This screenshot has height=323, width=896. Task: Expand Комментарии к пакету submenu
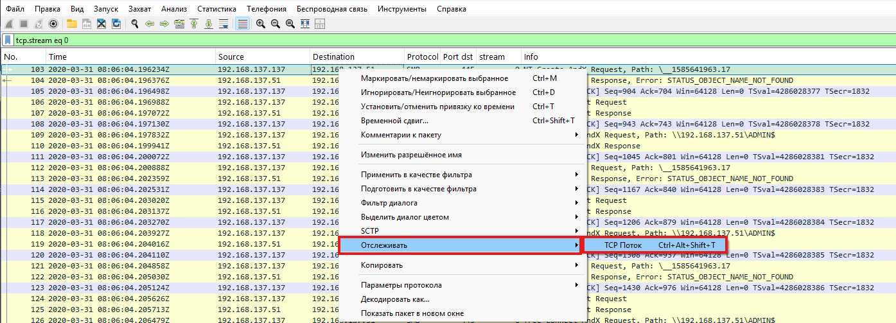462,135
